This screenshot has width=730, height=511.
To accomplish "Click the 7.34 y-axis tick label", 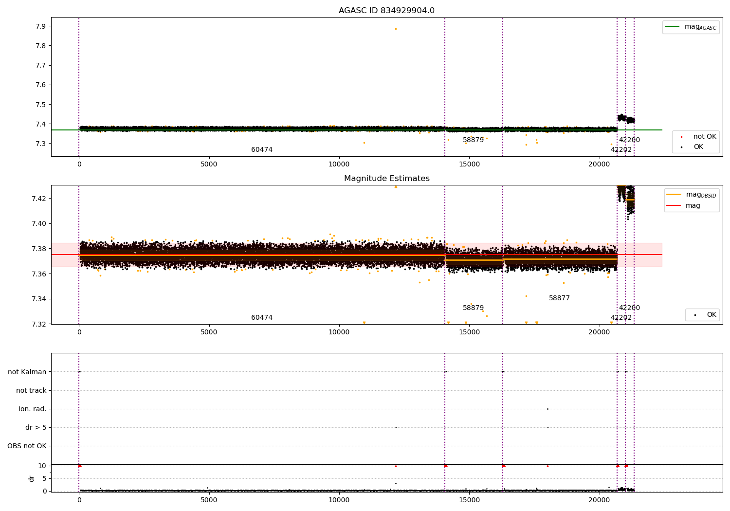I will click(38, 299).
